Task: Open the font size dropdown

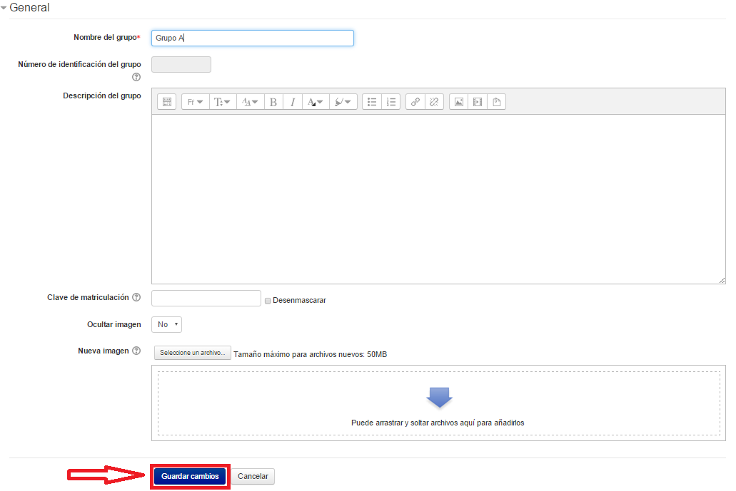Action: pyautogui.click(x=223, y=102)
